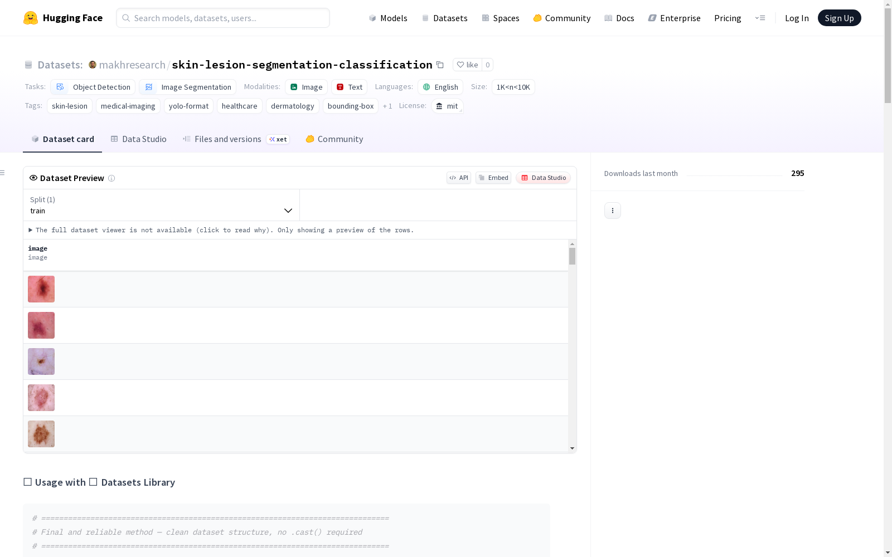Click the dataset preview scrollbar down arrow
Image resolution: width=892 pixels, height=557 pixels.
pyautogui.click(x=572, y=448)
